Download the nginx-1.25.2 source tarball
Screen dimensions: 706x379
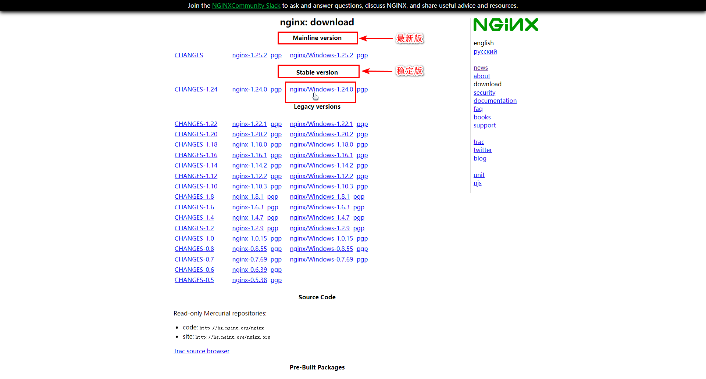(249, 55)
